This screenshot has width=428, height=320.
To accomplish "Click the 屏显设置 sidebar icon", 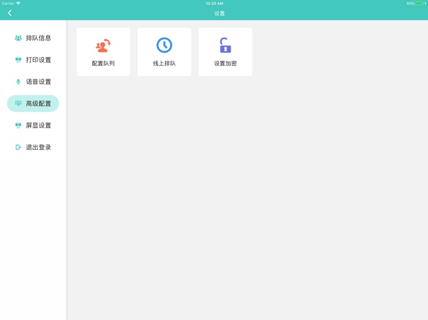I will coord(18,125).
